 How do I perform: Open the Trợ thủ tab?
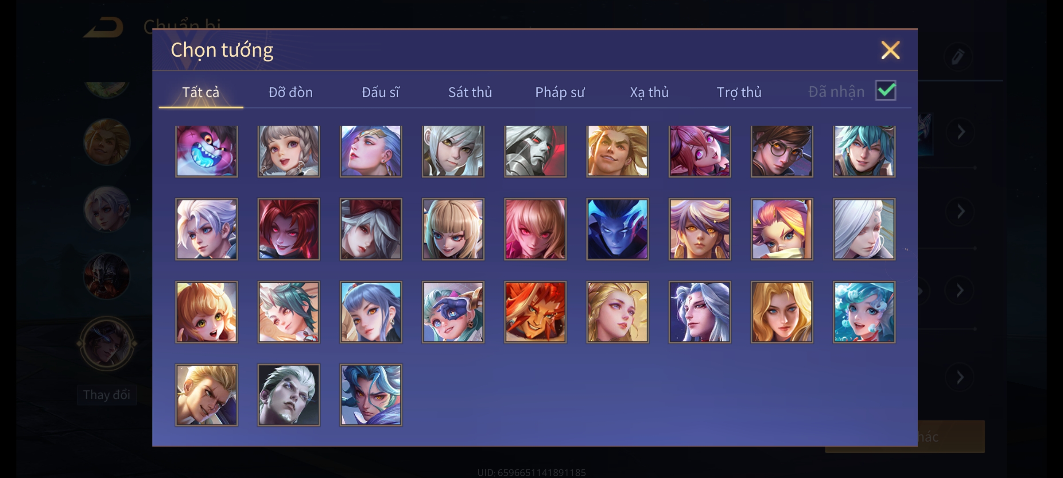click(x=739, y=92)
